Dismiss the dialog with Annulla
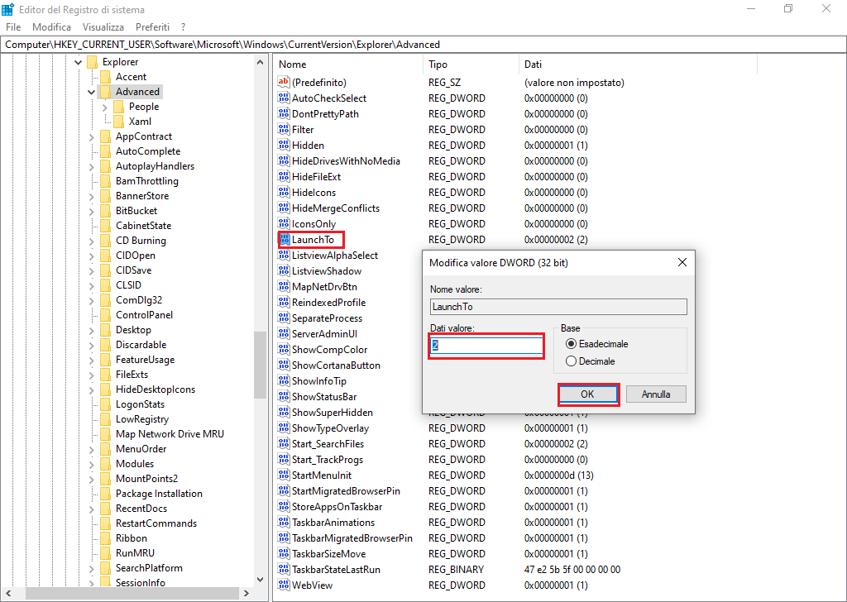847x602 pixels. click(x=655, y=394)
